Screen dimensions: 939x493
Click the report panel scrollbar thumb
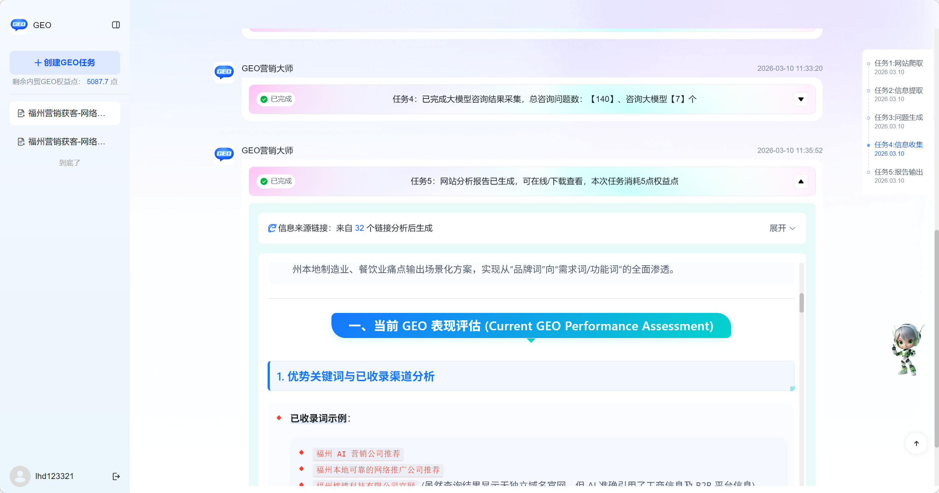point(801,303)
